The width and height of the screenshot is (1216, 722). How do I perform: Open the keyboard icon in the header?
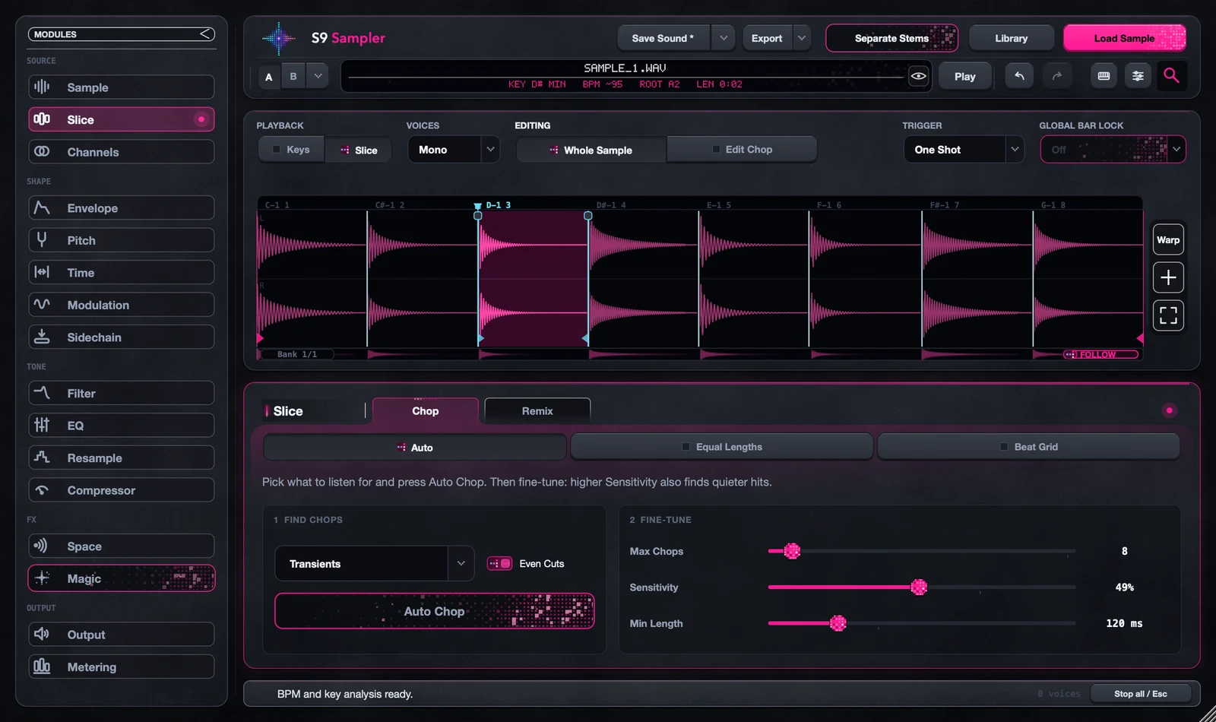1104,75
